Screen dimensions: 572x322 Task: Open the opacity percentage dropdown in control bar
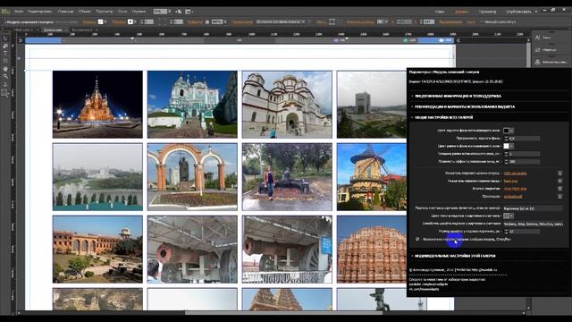[225, 21]
